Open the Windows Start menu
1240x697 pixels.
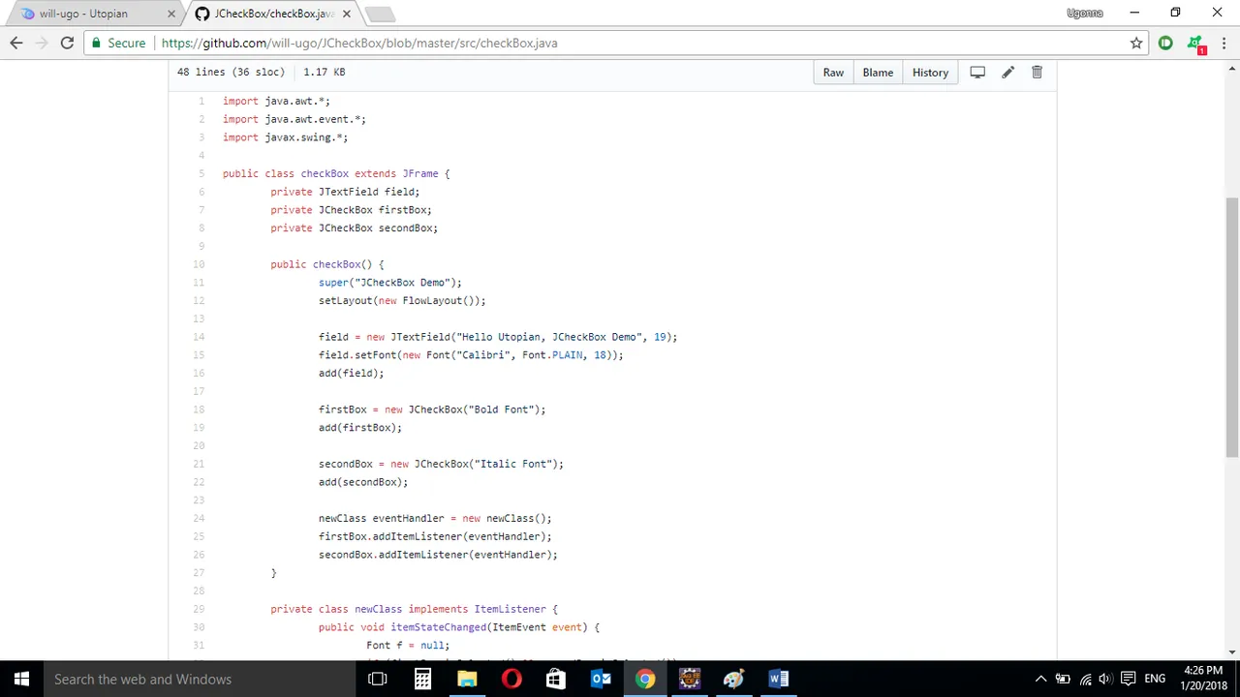tap(21, 679)
